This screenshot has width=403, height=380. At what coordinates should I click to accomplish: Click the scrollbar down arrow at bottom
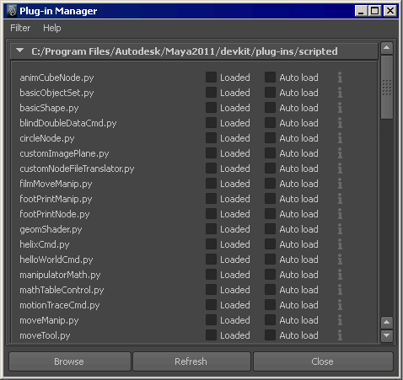pyautogui.click(x=387, y=335)
